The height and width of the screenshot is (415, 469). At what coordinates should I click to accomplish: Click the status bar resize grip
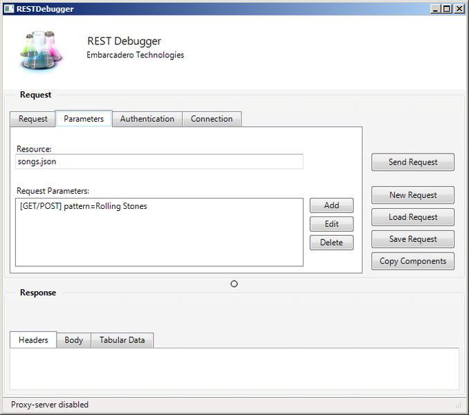[458, 405]
